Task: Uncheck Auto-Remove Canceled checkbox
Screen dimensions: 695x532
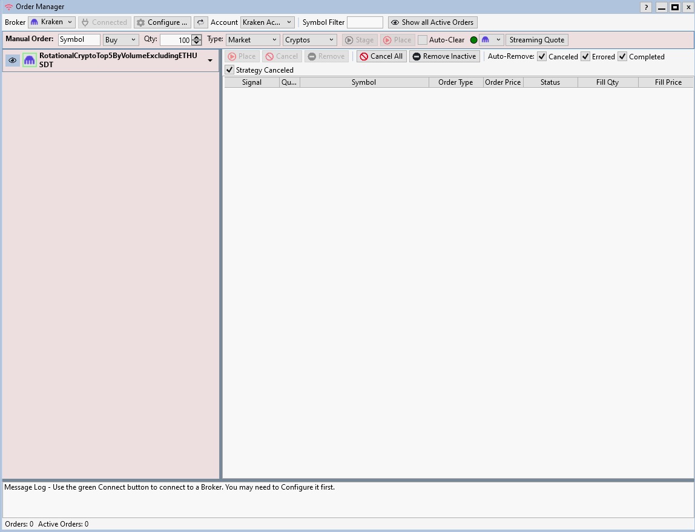Action: click(x=542, y=57)
